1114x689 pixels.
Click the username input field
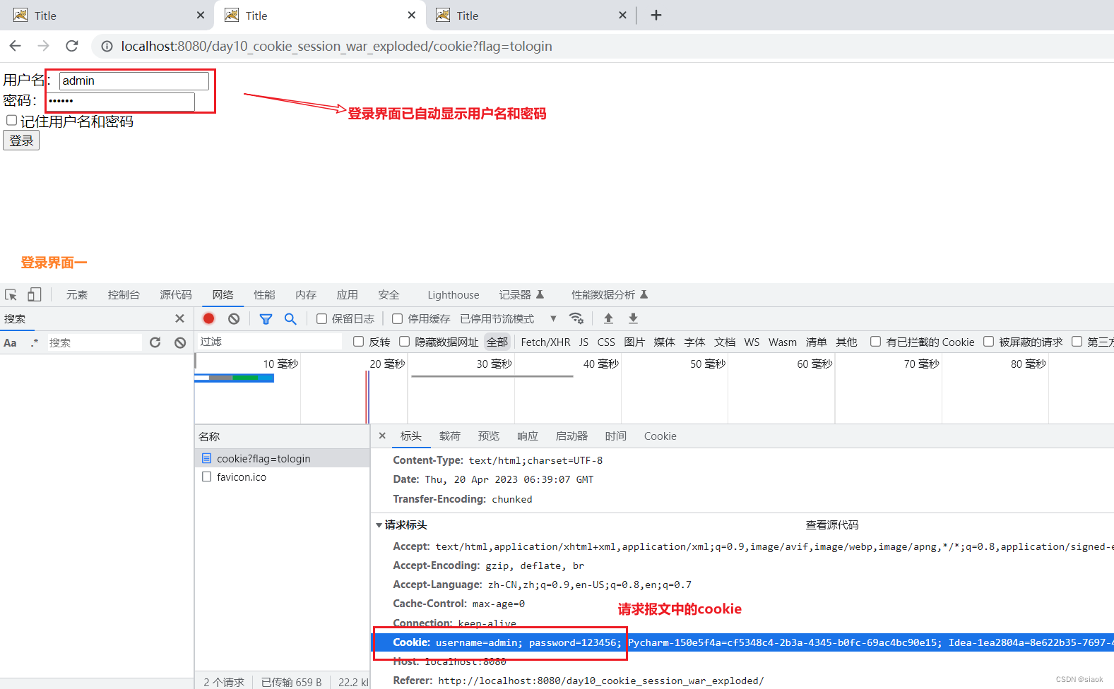pos(134,80)
